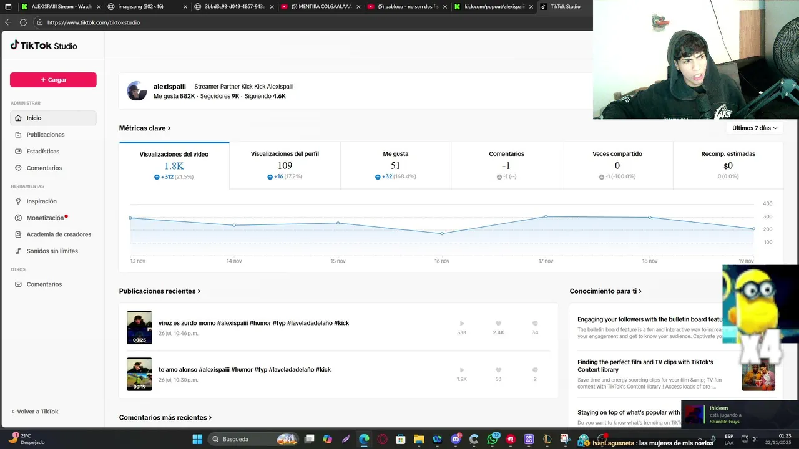Open Staying on top article
The height and width of the screenshot is (449, 799).
629,412
